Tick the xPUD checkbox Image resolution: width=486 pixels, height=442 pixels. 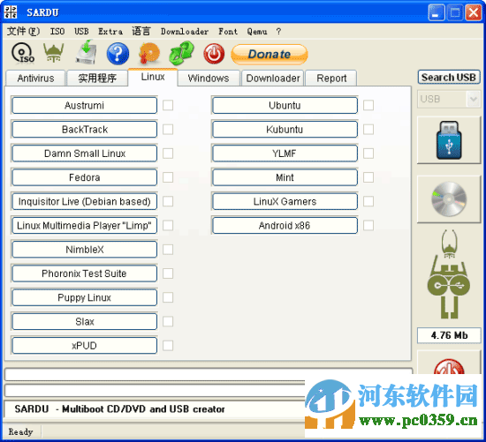(168, 346)
